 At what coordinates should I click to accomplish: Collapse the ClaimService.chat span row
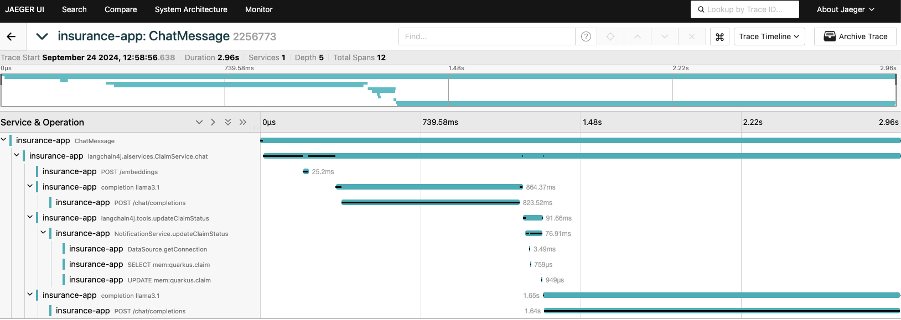[17, 156]
